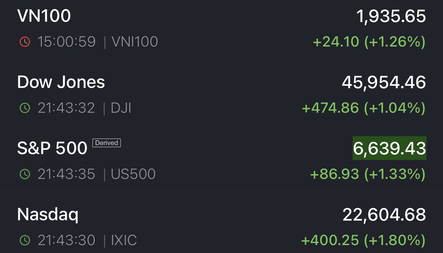Click the green clock icon for Dow Jones
This screenshot has height=253, width=443.
[x=25, y=108]
